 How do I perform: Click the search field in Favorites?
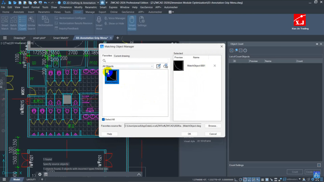tap(135, 61)
